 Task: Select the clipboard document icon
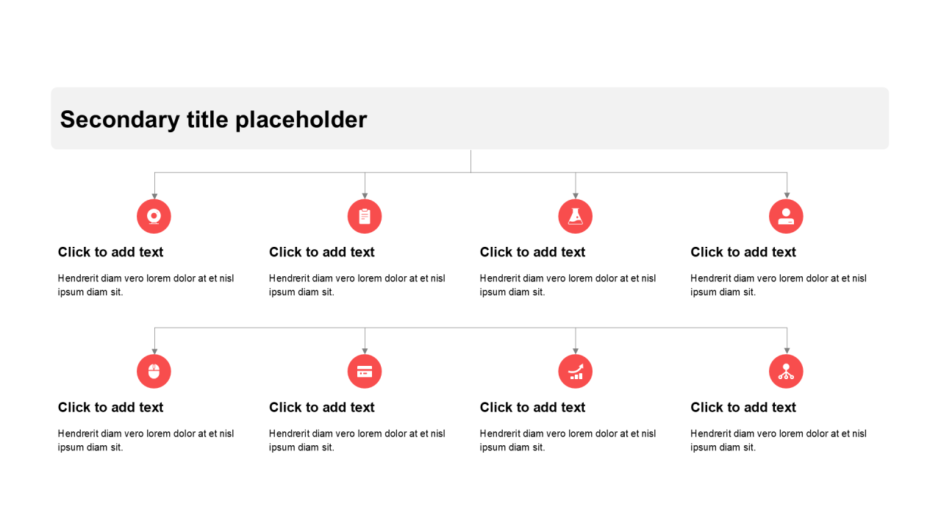[365, 217]
